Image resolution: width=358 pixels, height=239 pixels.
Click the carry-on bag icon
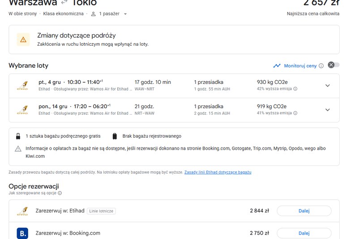pos(18,136)
